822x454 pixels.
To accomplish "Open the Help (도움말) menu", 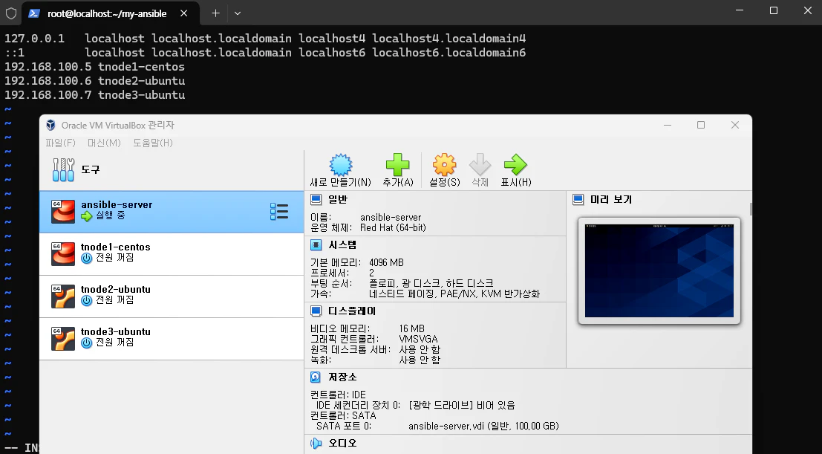I will pos(152,143).
